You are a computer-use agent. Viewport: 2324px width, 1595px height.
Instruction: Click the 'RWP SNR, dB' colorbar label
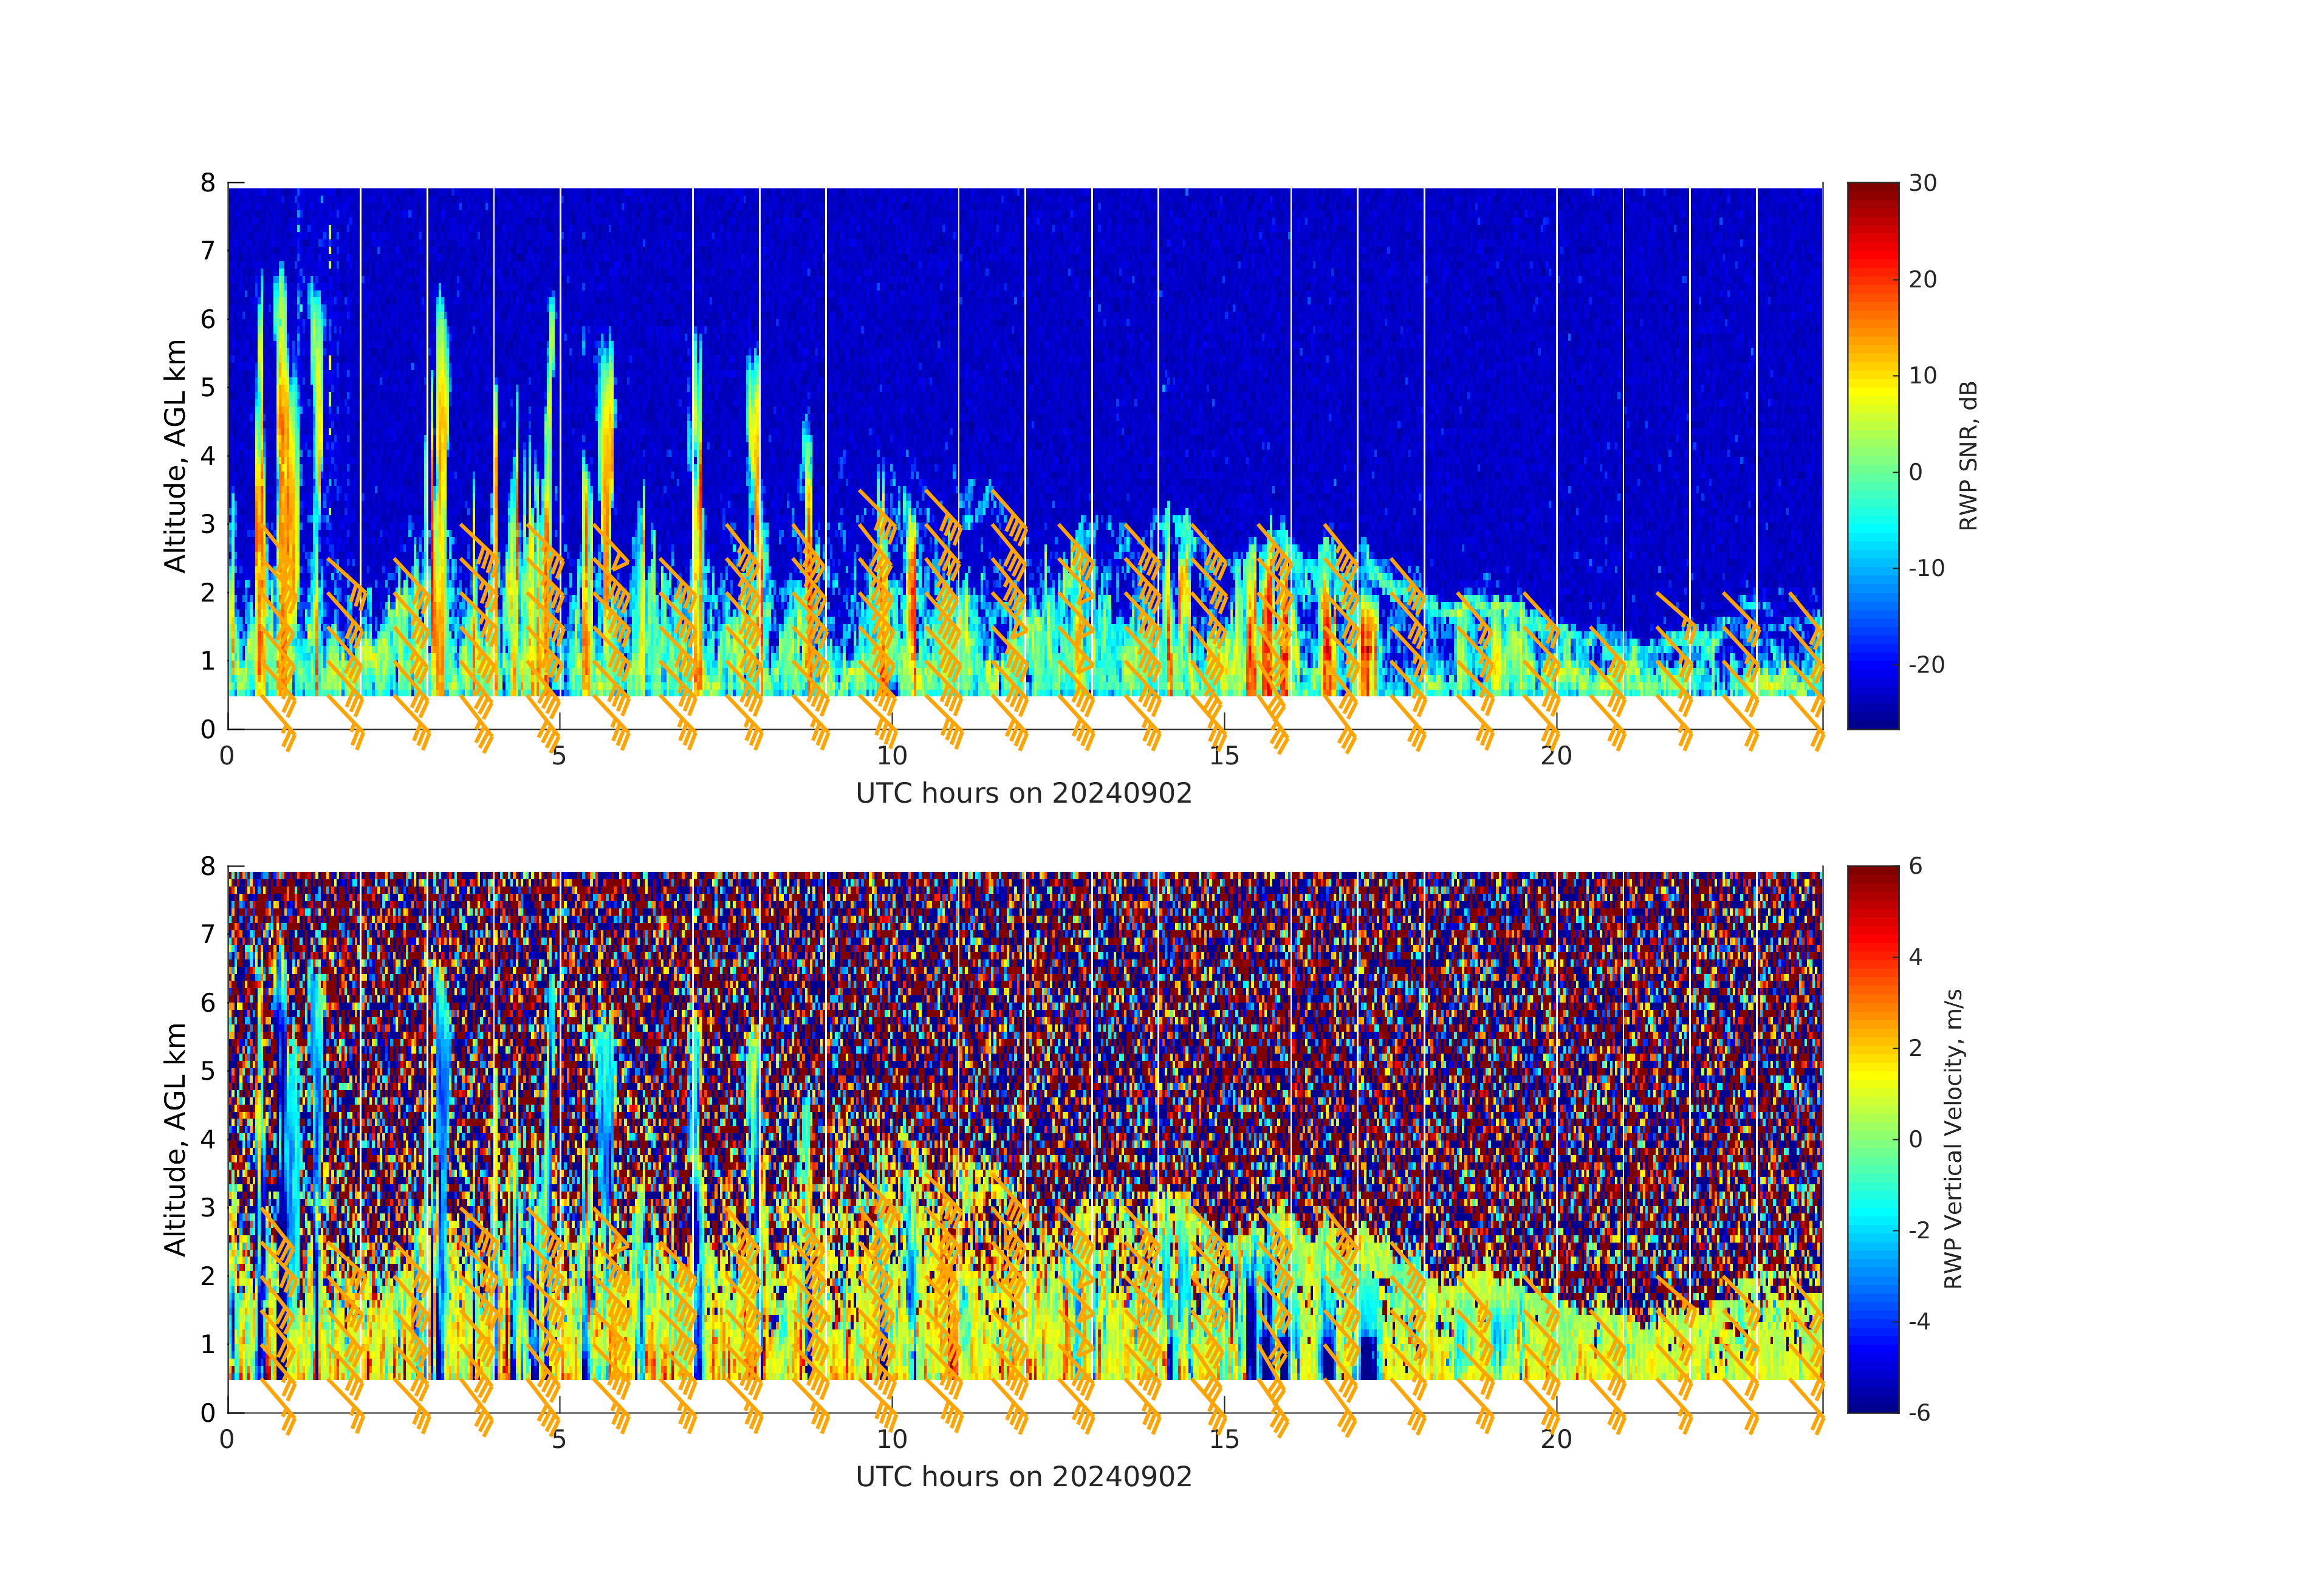(x=1968, y=456)
